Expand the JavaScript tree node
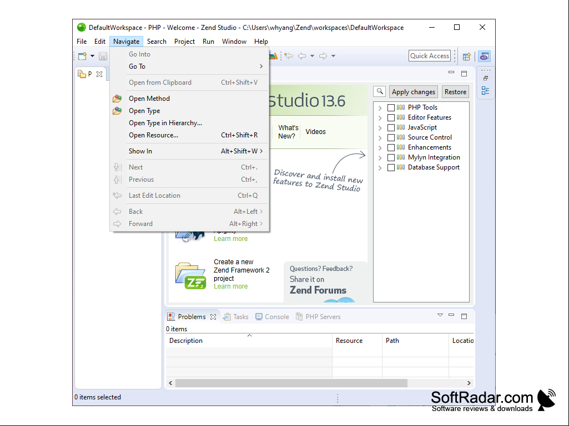The image size is (569, 426). [x=380, y=128]
